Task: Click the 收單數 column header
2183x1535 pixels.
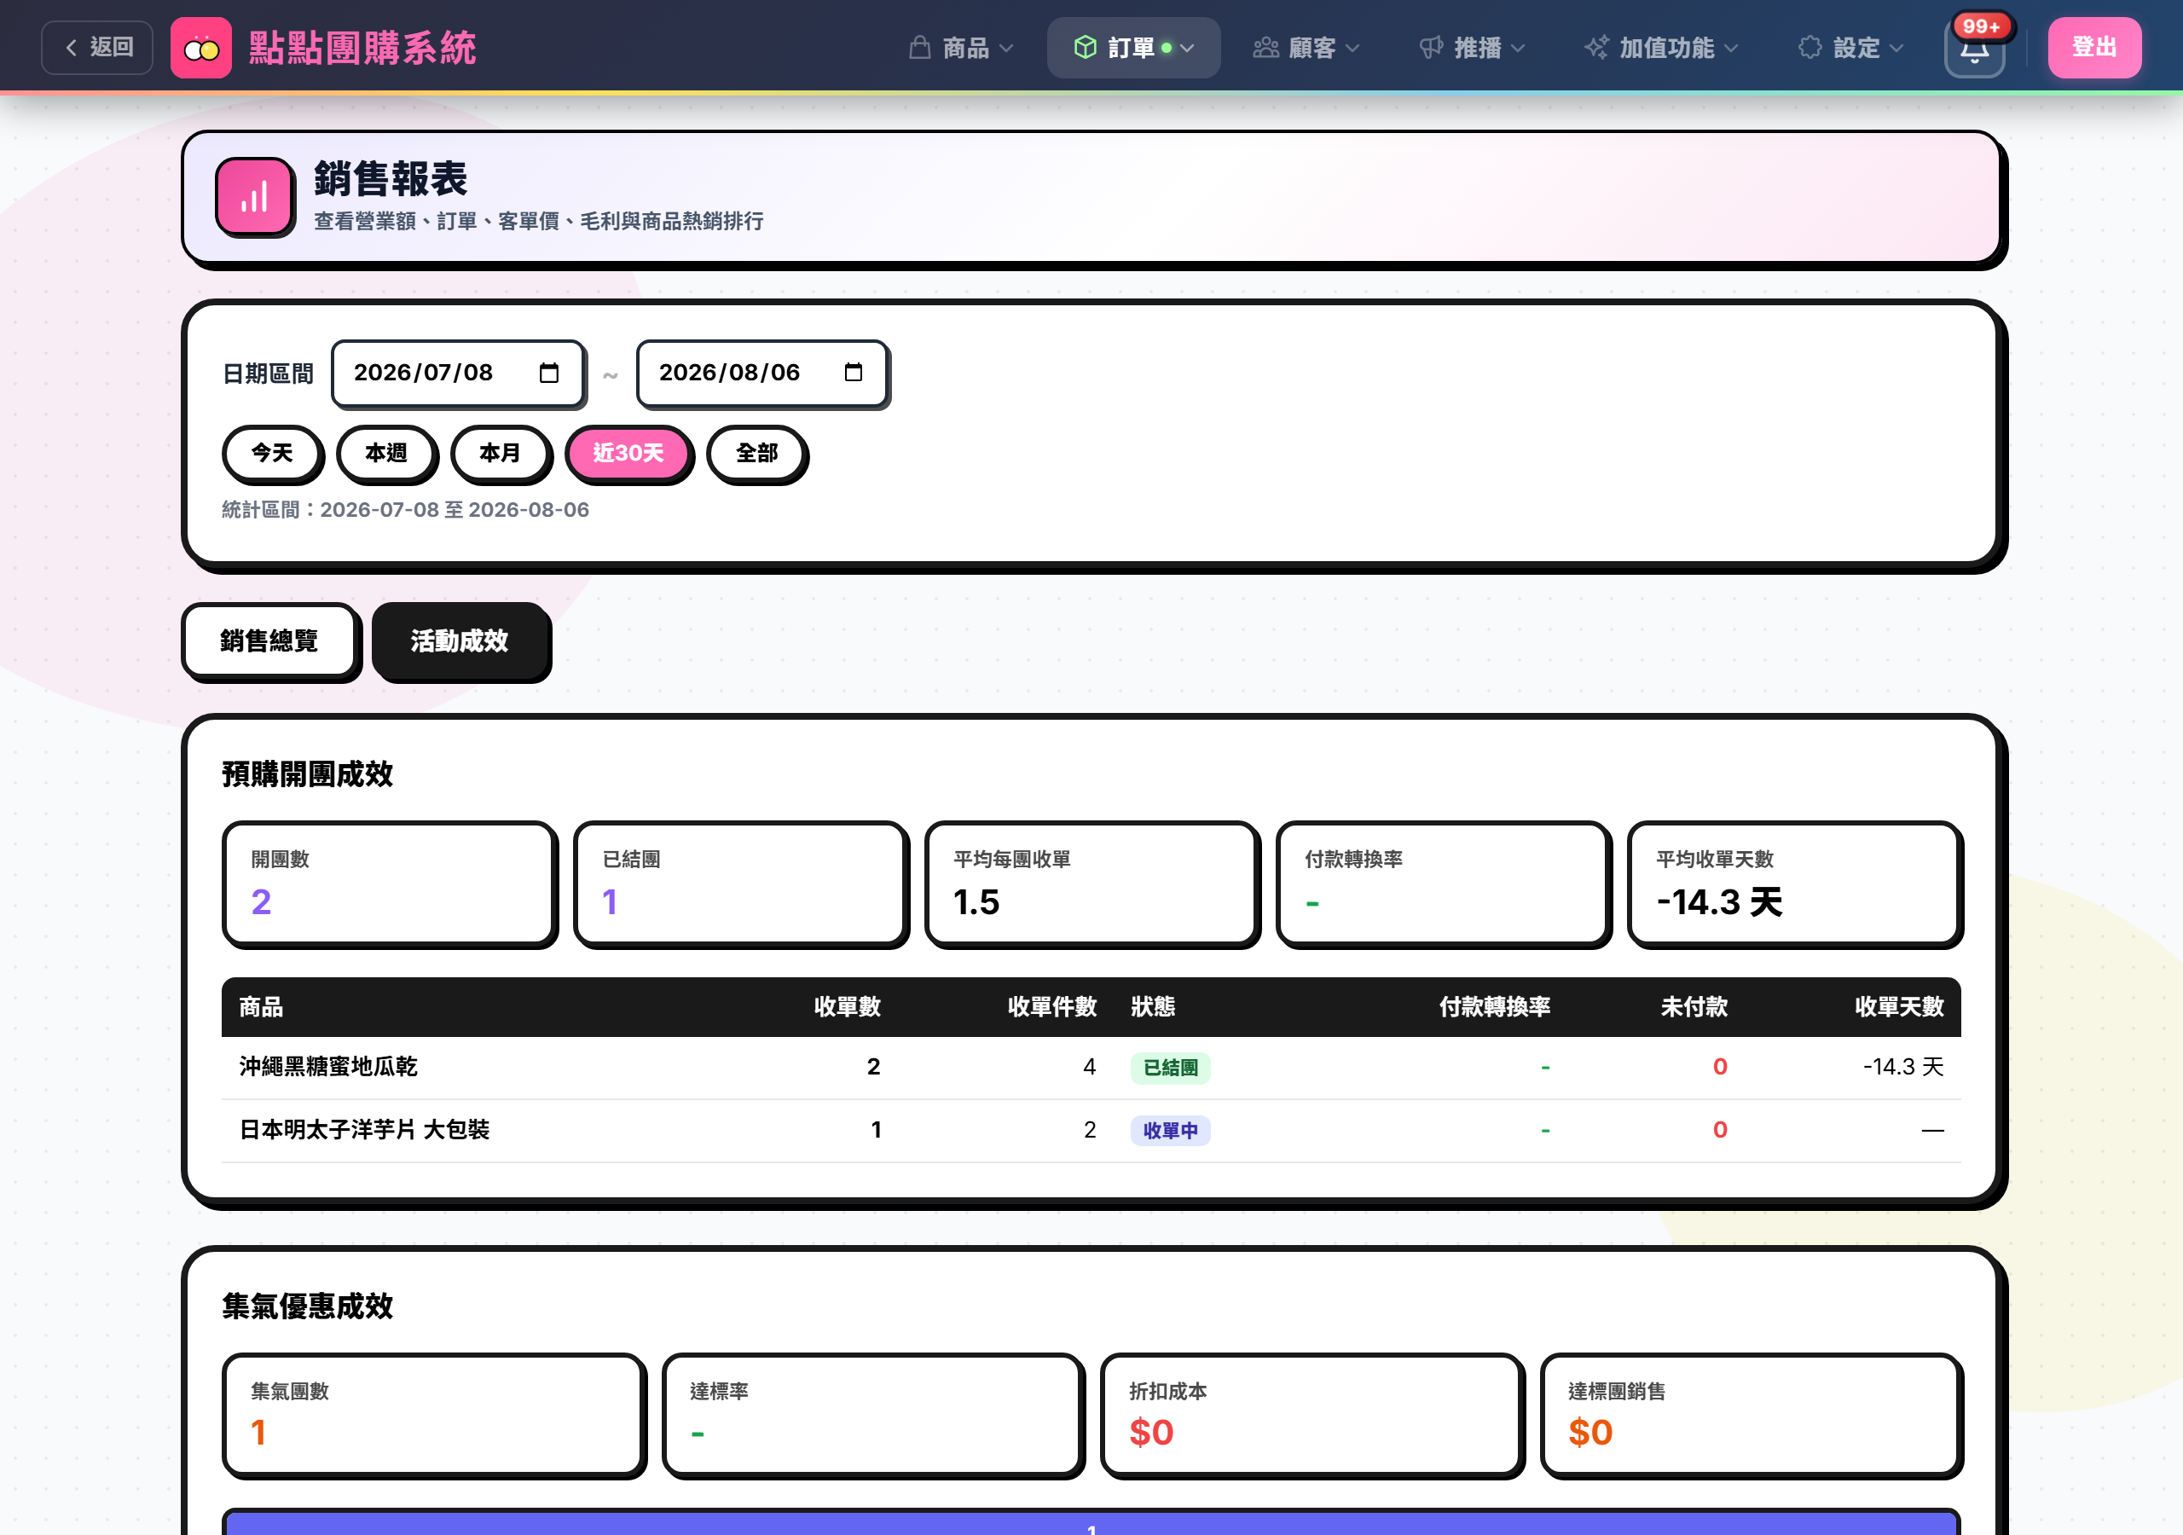Action: 847,1007
